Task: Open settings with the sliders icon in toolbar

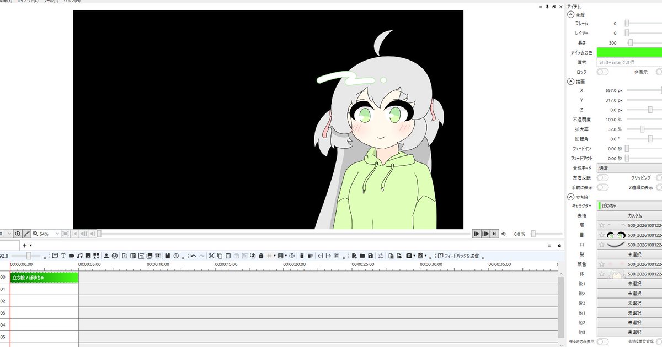Action: click(x=381, y=256)
